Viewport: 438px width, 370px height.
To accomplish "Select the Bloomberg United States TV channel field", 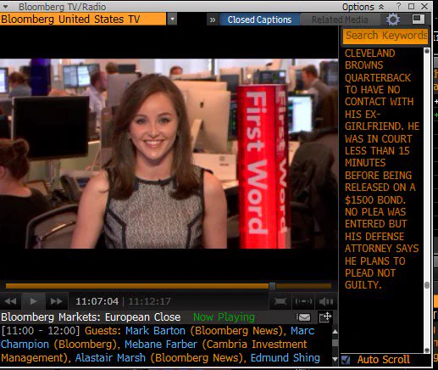I will click(x=83, y=20).
